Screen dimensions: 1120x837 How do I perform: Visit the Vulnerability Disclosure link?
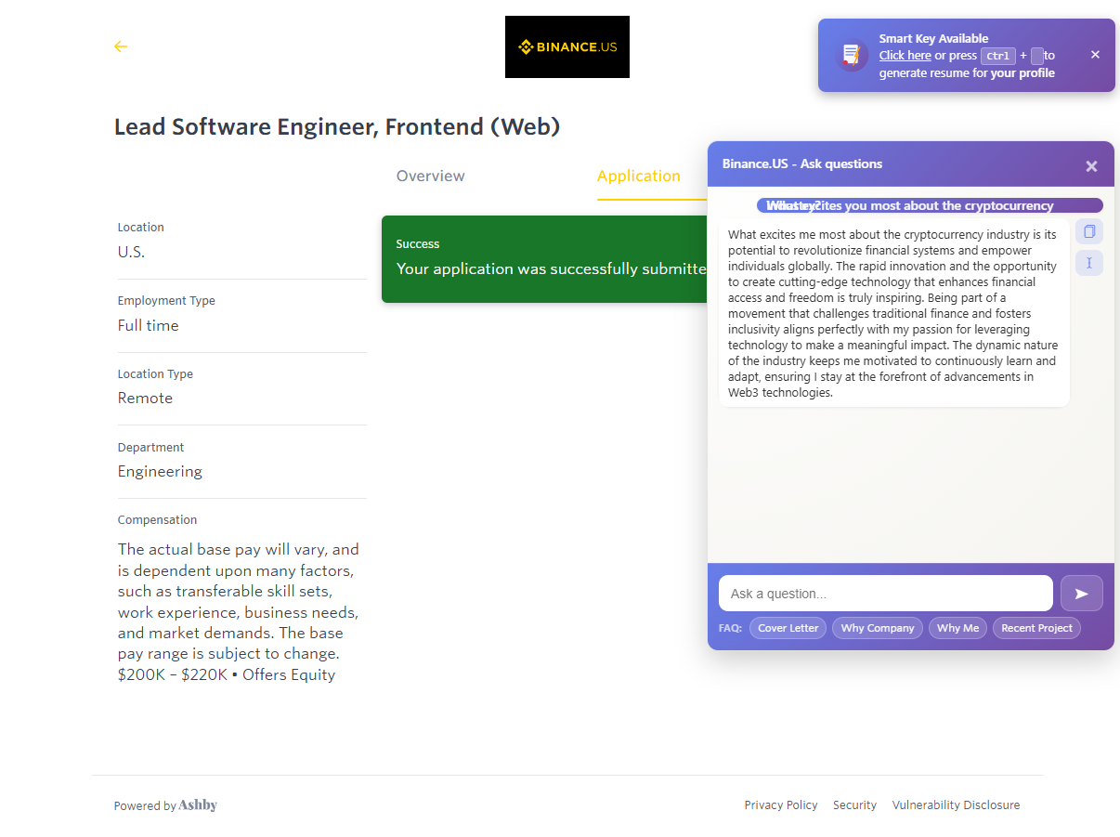pos(956,805)
